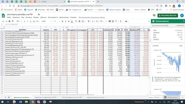
Task: Open Word from the taskbar
Action: tap(20, 102)
